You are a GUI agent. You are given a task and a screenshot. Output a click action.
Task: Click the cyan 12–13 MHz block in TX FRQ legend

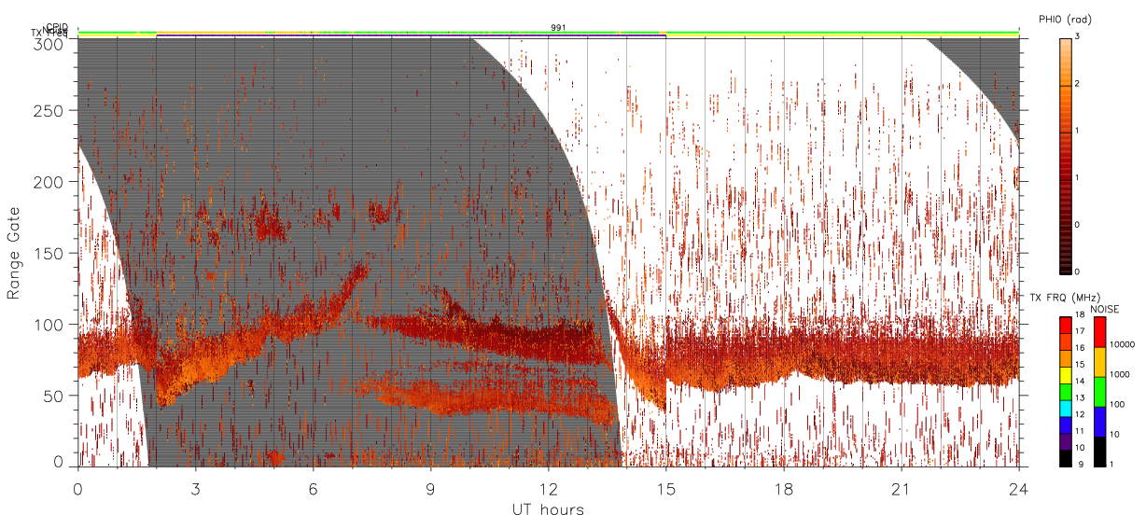[1065, 408]
